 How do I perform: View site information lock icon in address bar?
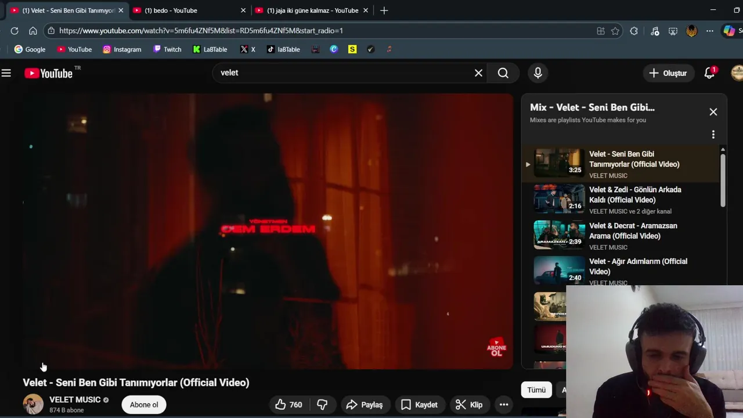coord(51,31)
